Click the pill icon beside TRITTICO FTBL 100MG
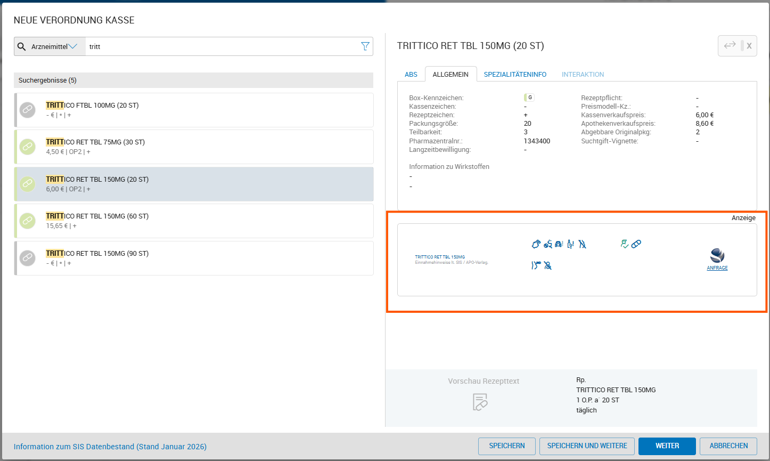Image resolution: width=770 pixels, height=461 pixels. coord(27,110)
